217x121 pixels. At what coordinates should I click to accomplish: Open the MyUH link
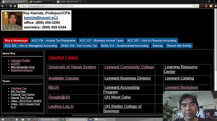[54, 87]
